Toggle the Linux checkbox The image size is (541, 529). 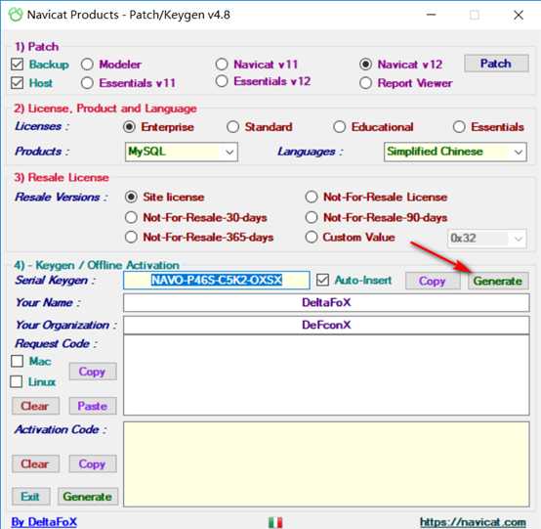click(x=17, y=381)
